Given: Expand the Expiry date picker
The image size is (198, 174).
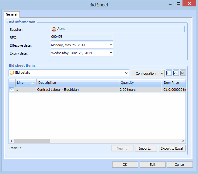Looking at the screenshot, I should [111, 53].
